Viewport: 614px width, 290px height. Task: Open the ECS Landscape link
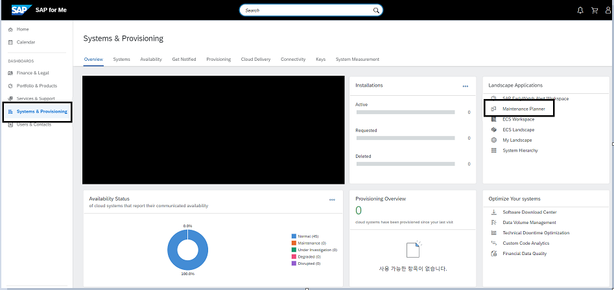click(519, 129)
